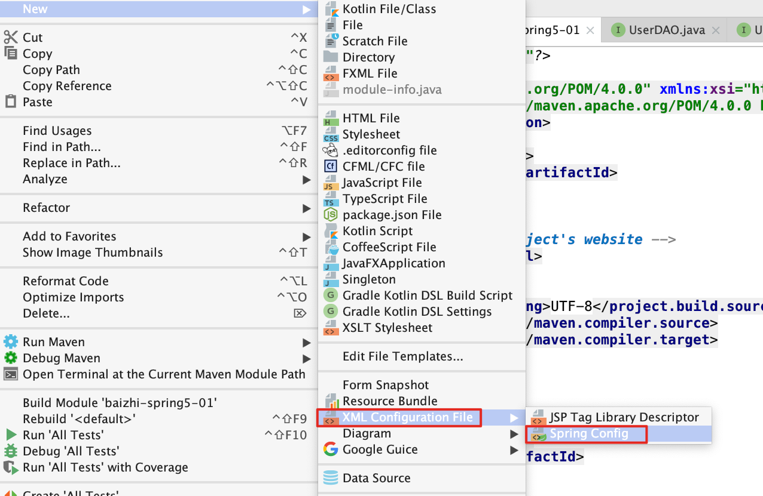Click the Stylesheet CSS icon
The height and width of the screenshot is (496, 763).
pyautogui.click(x=331, y=134)
